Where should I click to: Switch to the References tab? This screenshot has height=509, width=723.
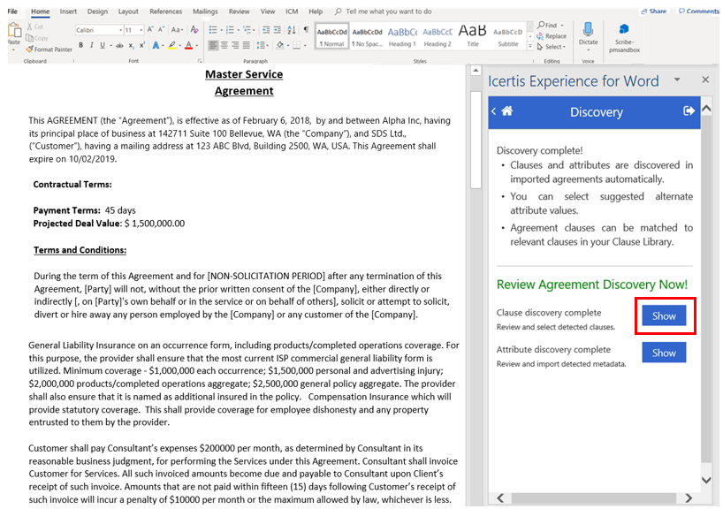coord(165,11)
